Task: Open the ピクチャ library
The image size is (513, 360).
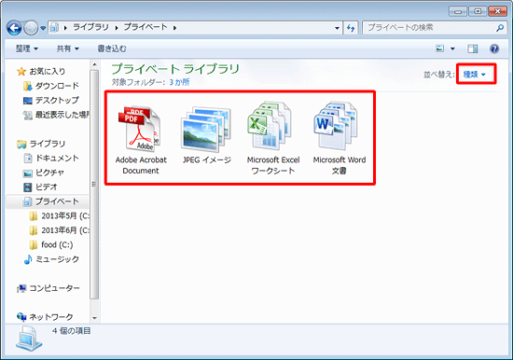Action: coord(49,173)
